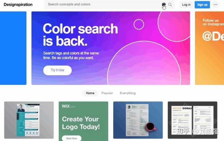Click the solid blue slide on left
224x141 pixels.
pyautogui.click(x=13, y=48)
